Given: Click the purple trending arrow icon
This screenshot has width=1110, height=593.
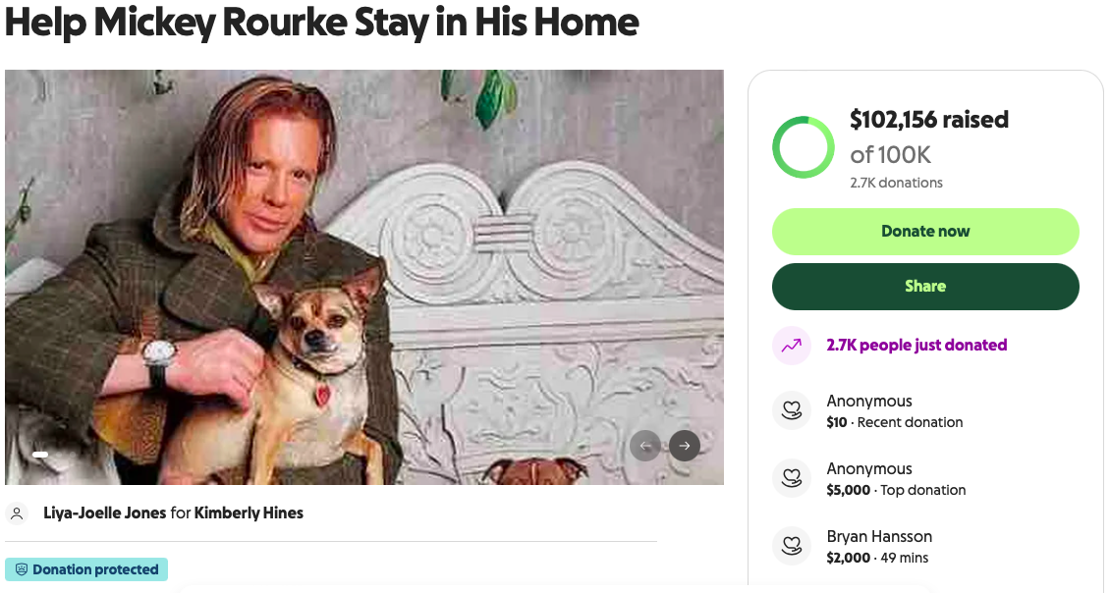Looking at the screenshot, I should click(792, 346).
